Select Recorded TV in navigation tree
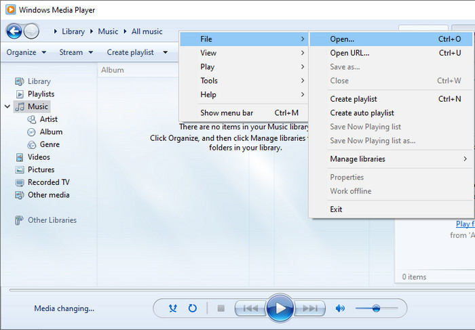Viewport: 475px width, 330px height. pos(48,182)
